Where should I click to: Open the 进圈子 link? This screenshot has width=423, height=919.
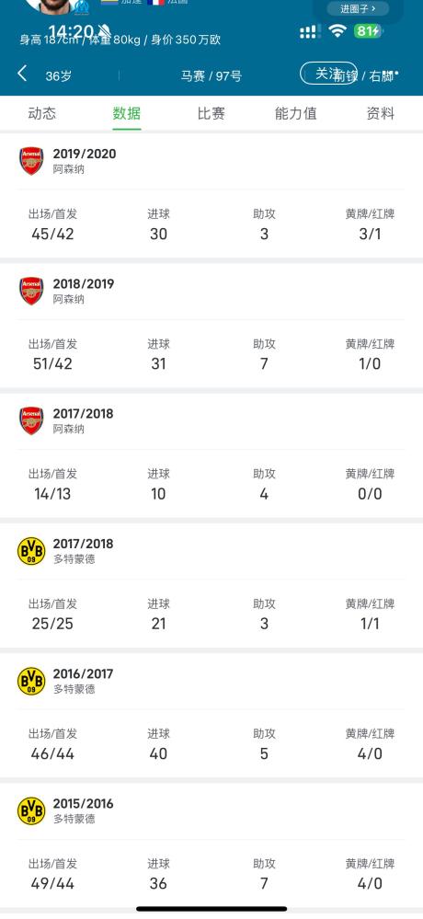(x=358, y=9)
